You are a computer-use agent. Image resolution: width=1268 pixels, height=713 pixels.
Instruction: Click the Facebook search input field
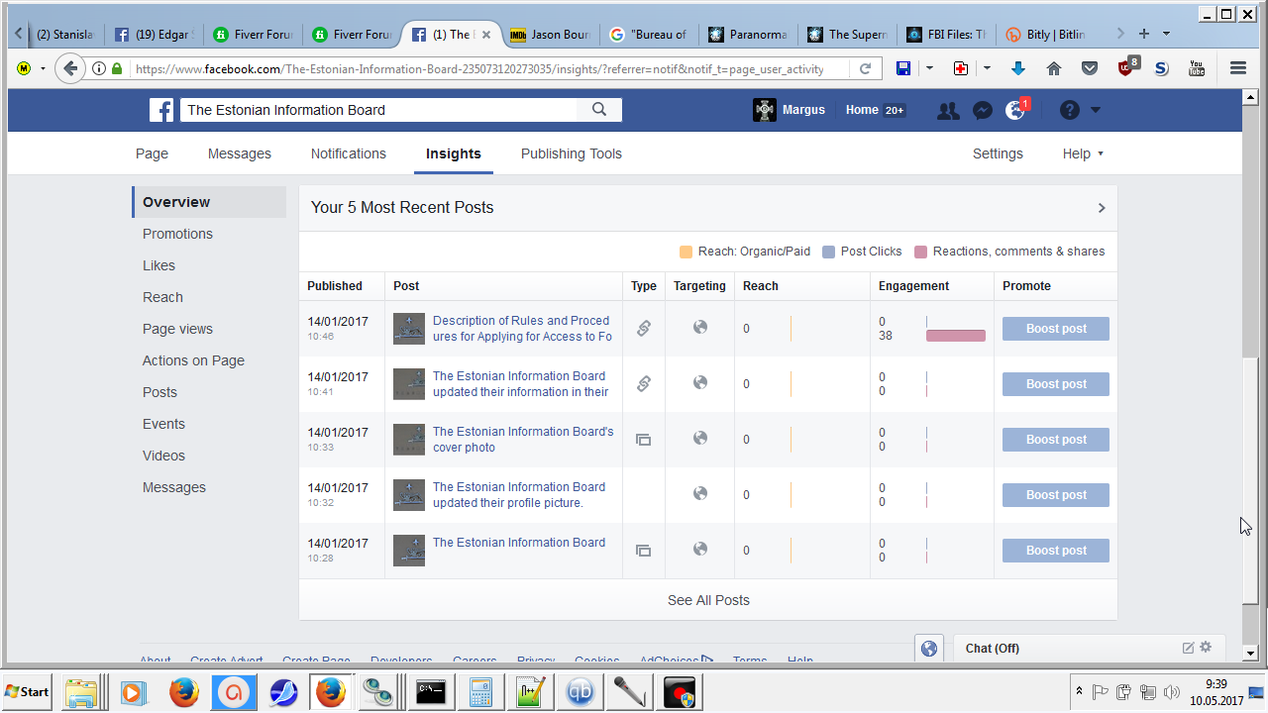(381, 110)
